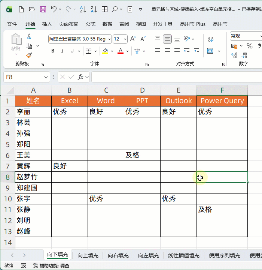Expand the font size dropdown

tap(125, 39)
